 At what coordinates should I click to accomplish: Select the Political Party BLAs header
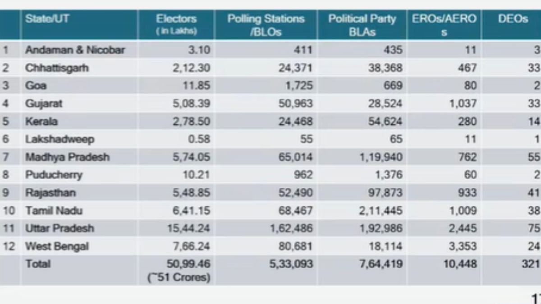[362, 25]
